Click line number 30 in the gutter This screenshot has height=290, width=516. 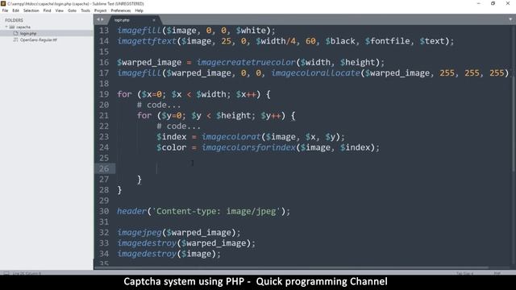click(x=104, y=211)
